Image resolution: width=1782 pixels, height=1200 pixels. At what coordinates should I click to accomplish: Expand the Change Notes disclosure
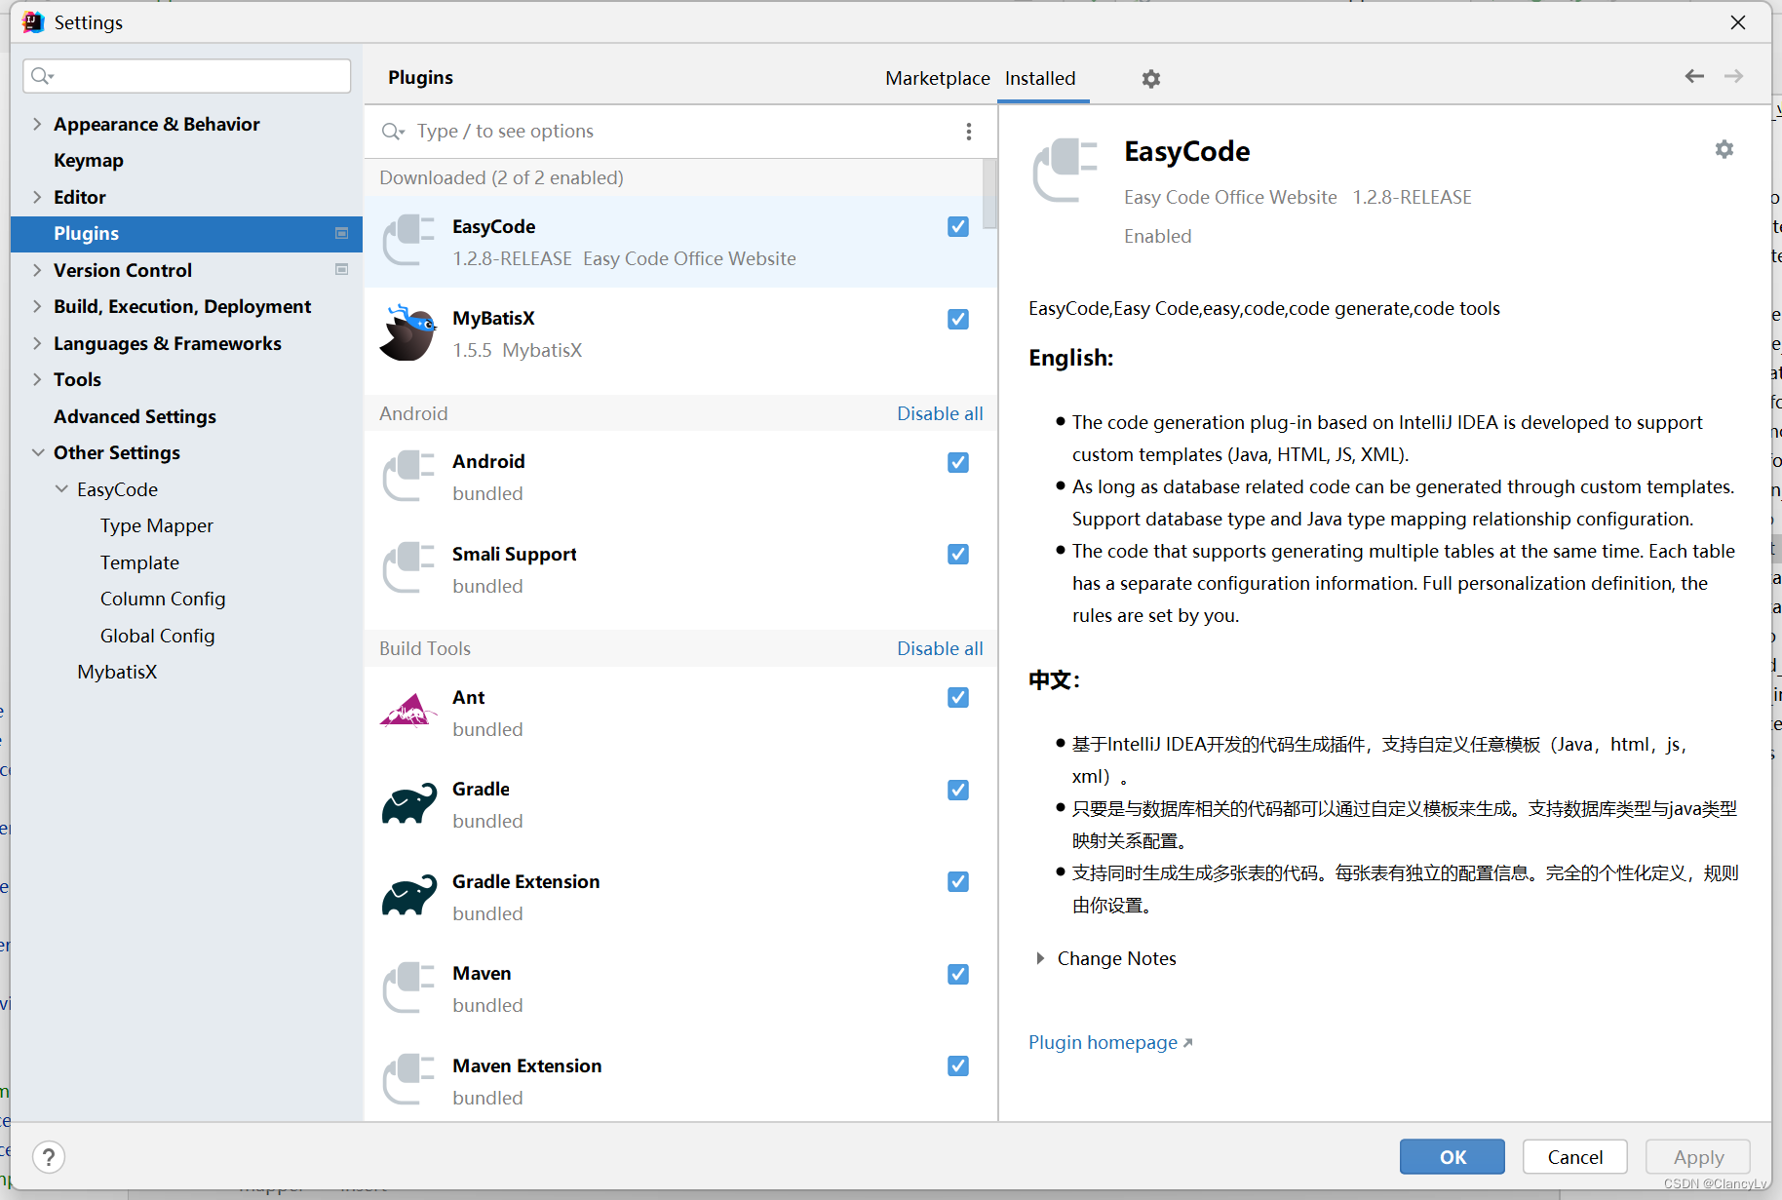pos(1040,958)
